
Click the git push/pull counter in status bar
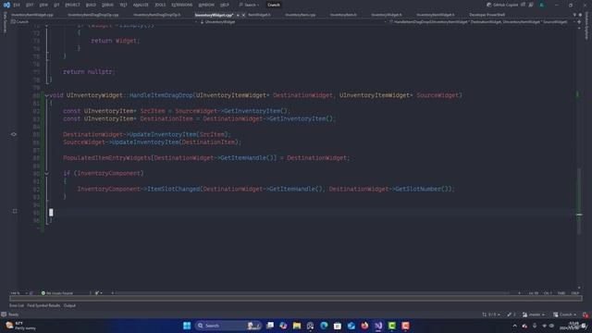pos(491,314)
